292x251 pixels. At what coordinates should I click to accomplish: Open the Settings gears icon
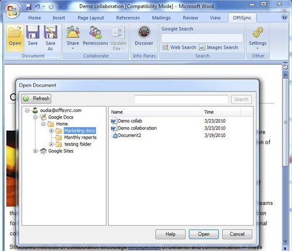click(258, 33)
